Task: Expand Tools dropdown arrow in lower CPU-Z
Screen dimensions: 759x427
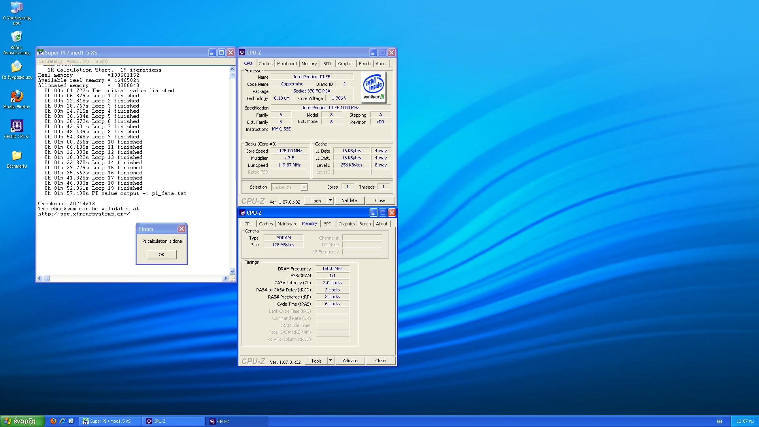Action: pos(331,361)
